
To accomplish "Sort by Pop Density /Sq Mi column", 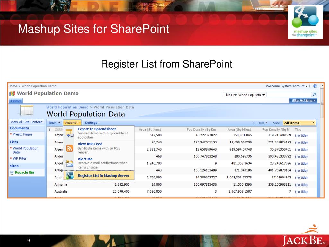I will pyautogui.click(x=276, y=129).
